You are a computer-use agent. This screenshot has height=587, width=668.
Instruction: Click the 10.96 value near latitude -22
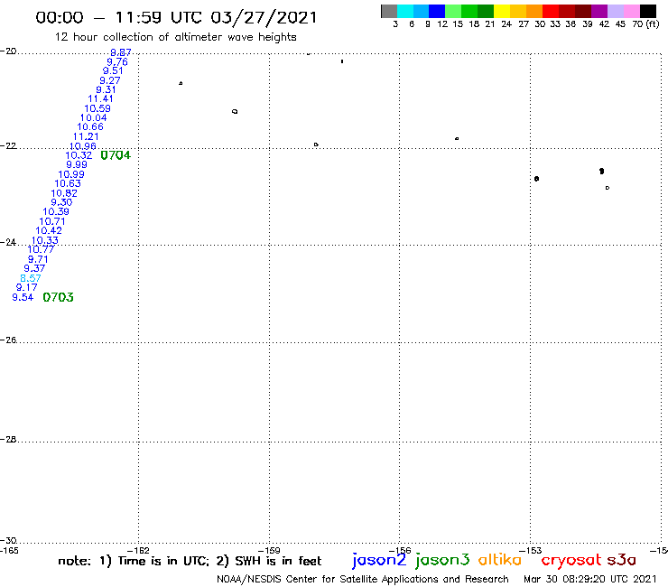tap(83, 146)
